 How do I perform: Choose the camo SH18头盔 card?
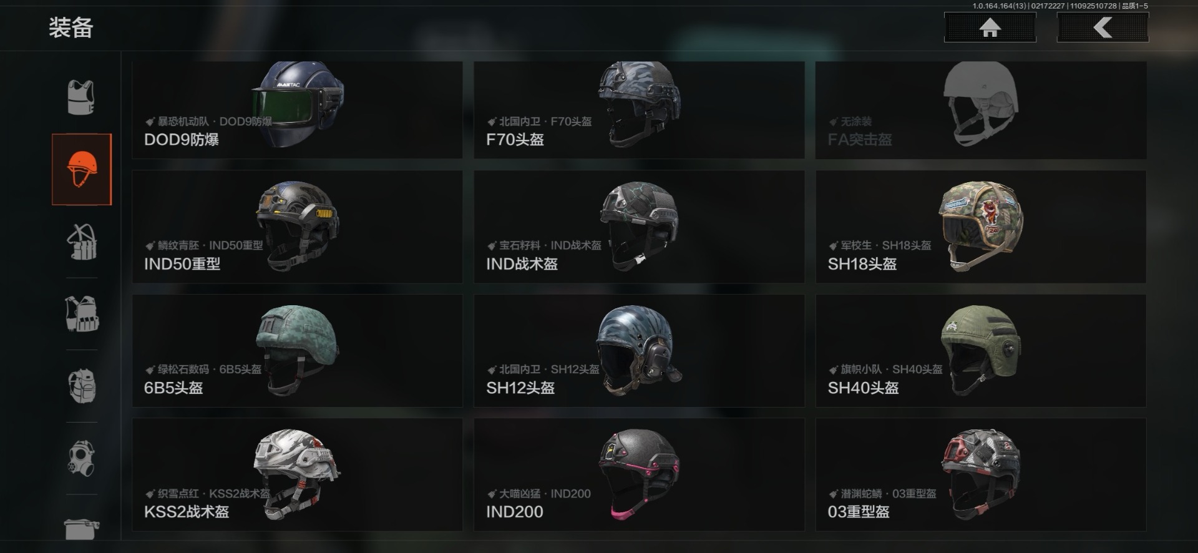(981, 227)
